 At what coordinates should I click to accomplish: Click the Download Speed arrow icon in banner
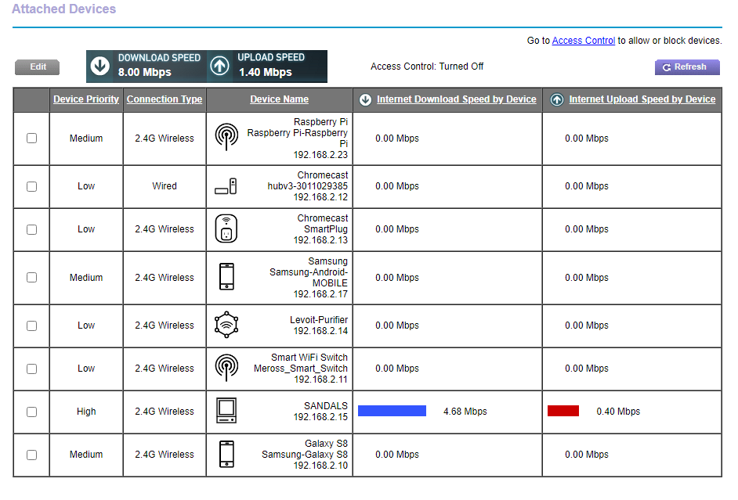click(100, 66)
